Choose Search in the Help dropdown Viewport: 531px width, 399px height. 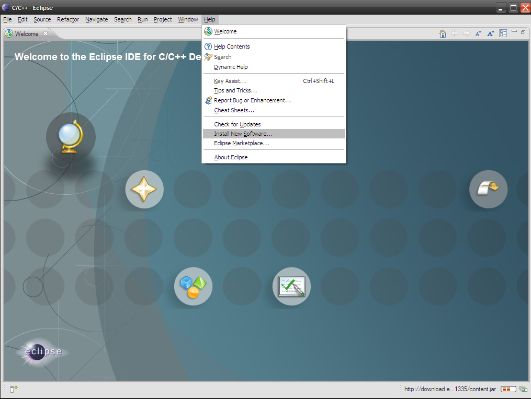pos(274,57)
